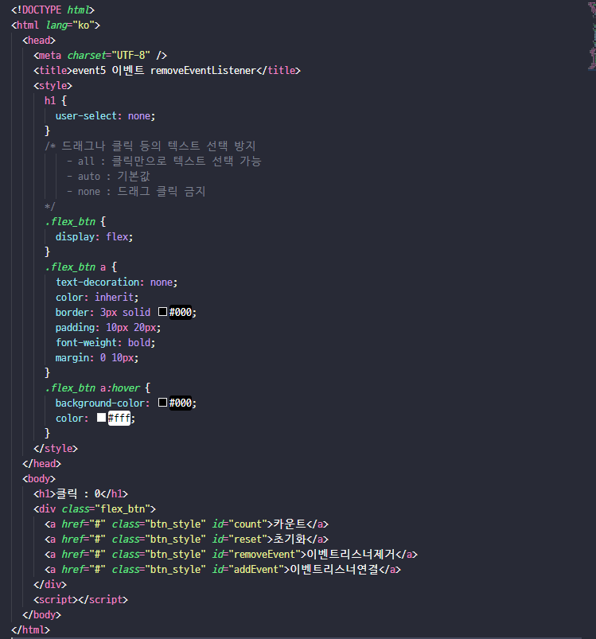Click the h1 selector in the style block
Screen dimensions: 596x639
(x=50, y=100)
